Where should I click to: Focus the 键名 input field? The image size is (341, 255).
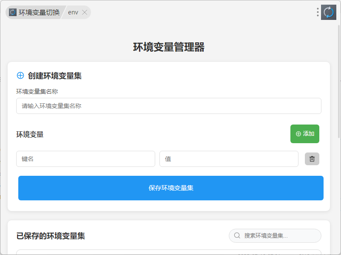pos(85,159)
